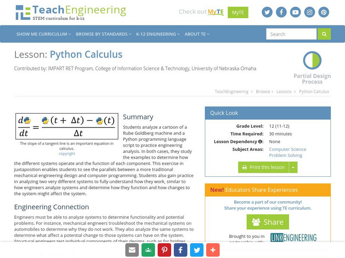The height and width of the screenshot is (258, 345).
Task: Click the LinkEngineering logo
Action: tap(294, 237)
